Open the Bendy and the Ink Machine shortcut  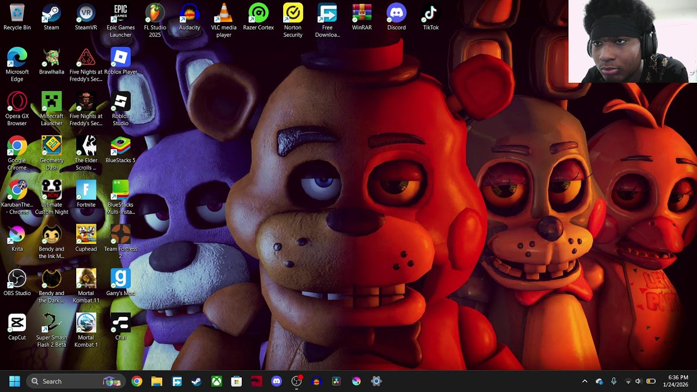(51, 242)
